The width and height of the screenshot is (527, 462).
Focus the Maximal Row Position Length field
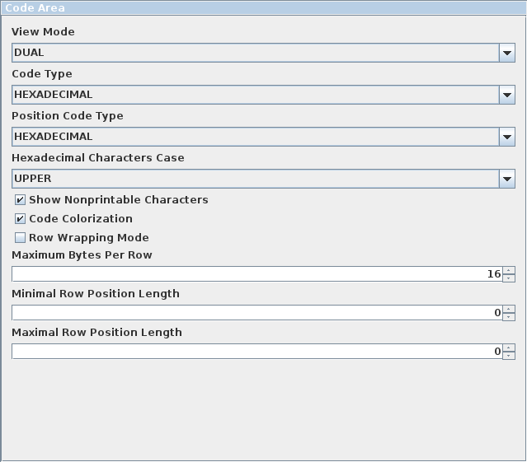257,352
